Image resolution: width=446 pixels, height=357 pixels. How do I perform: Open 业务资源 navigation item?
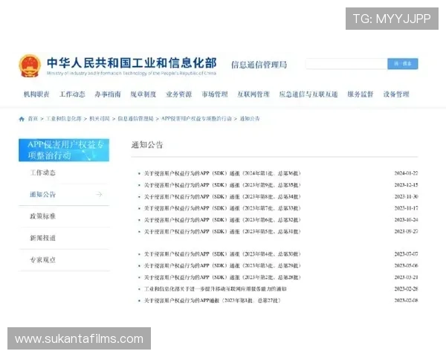(179, 94)
